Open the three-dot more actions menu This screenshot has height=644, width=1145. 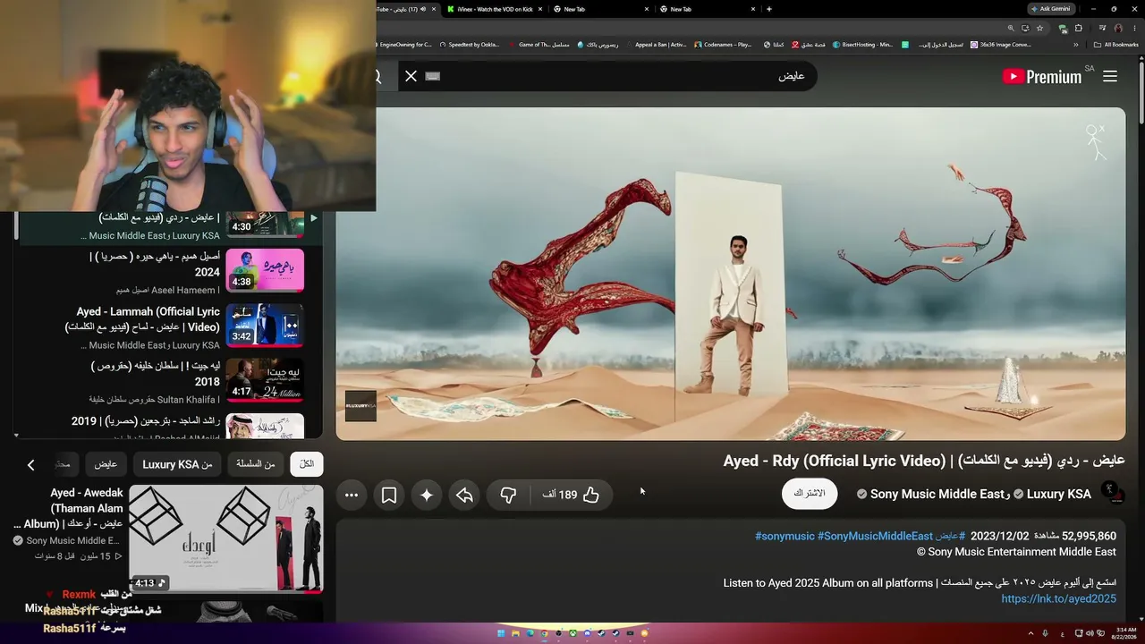[x=352, y=495]
